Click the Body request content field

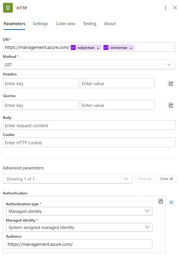point(89,125)
